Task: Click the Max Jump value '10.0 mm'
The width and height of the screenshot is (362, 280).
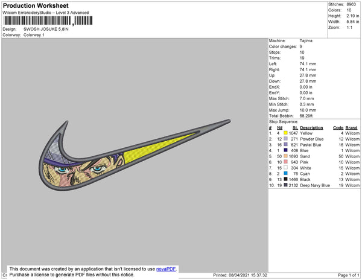Action: (x=308, y=110)
